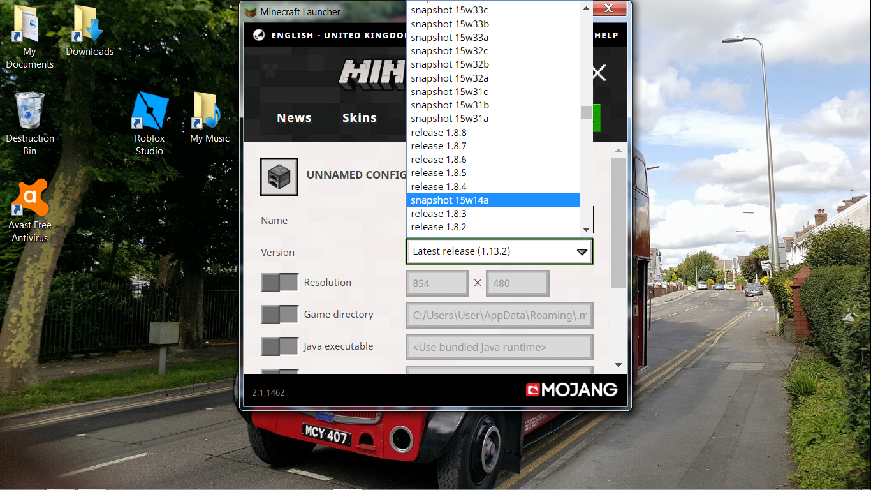Toggle the Game directory switch
This screenshot has width=871, height=490.
pyautogui.click(x=279, y=315)
